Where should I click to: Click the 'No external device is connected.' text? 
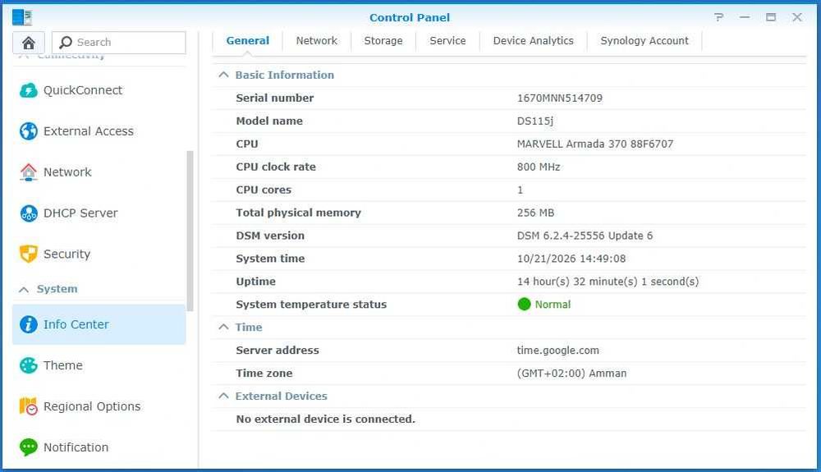pos(325,419)
